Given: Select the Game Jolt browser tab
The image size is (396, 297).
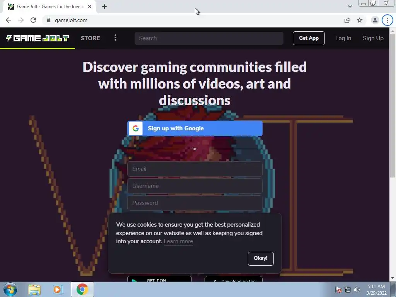Looking at the screenshot, I should (49, 7).
